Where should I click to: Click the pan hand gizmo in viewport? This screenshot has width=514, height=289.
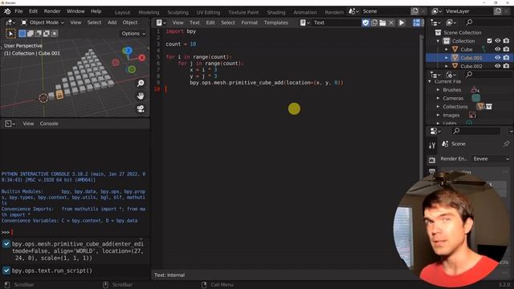coord(141,96)
